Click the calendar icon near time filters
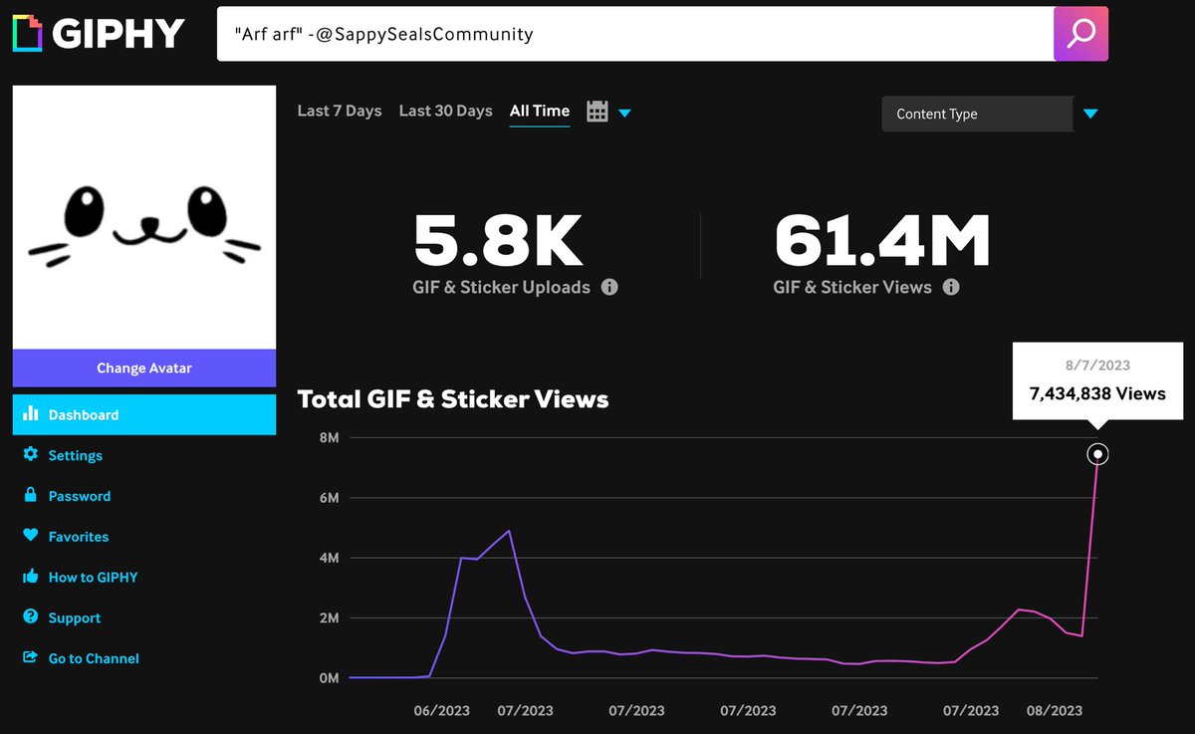This screenshot has width=1195, height=734. click(x=597, y=111)
